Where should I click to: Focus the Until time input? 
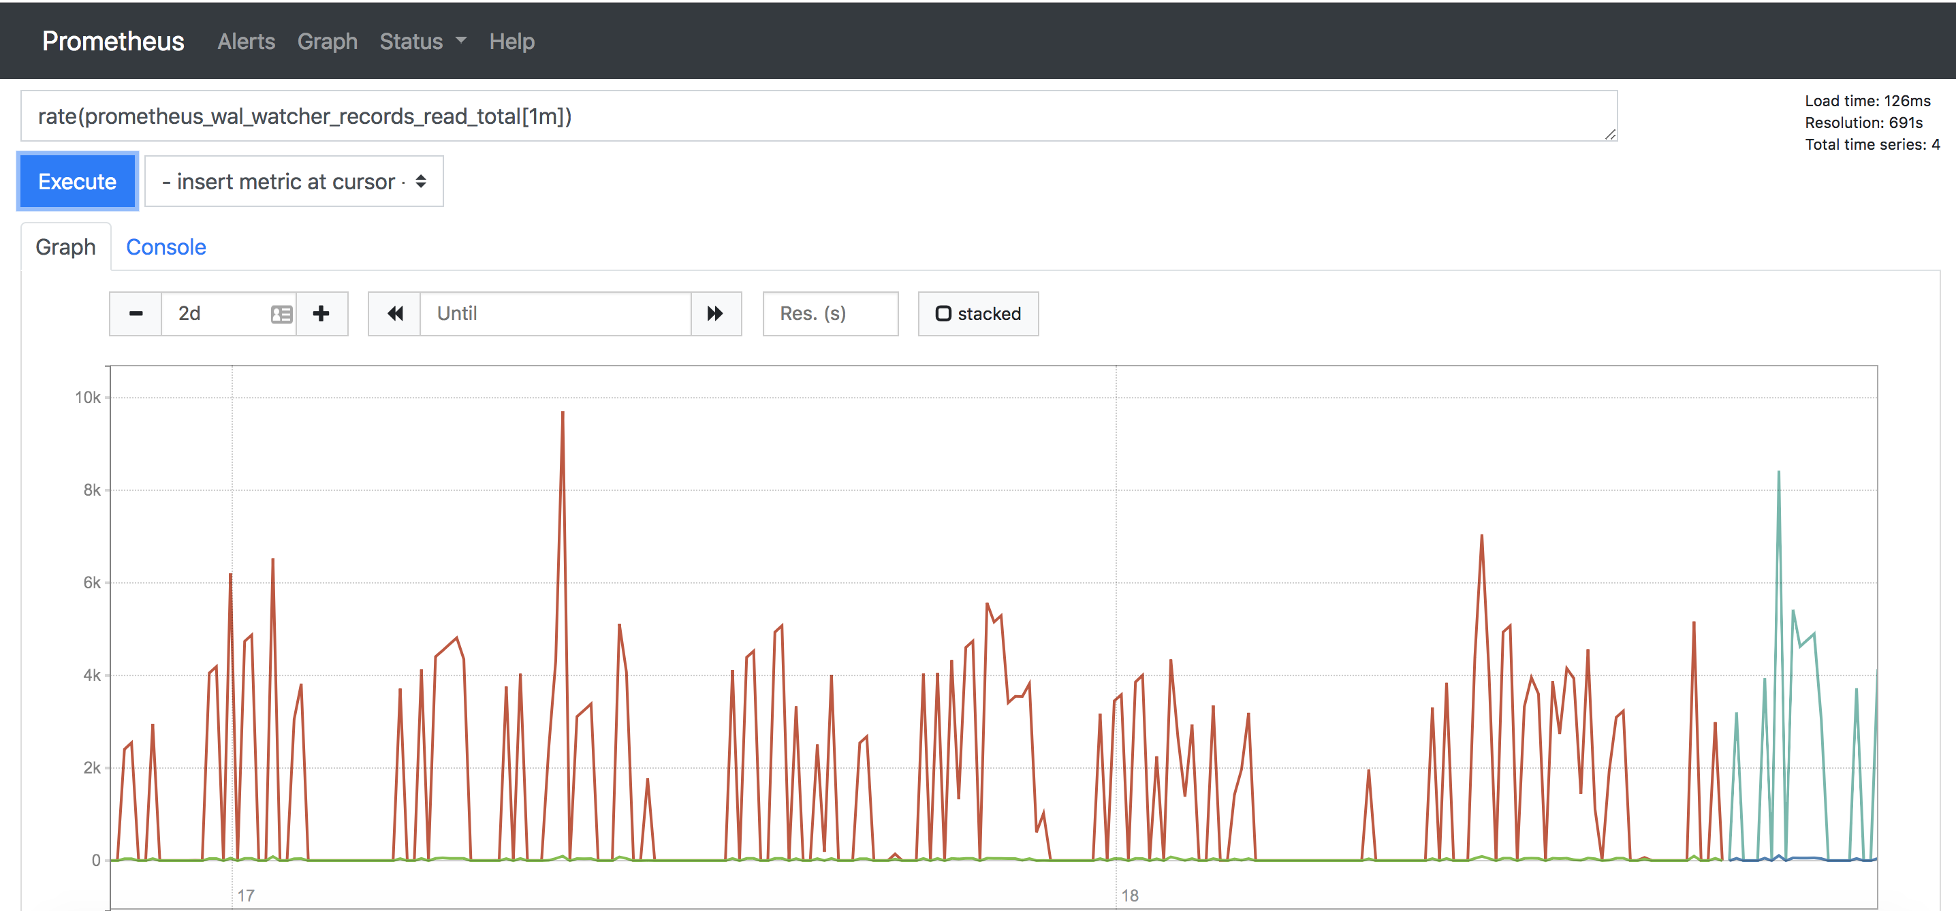(554, 313)
